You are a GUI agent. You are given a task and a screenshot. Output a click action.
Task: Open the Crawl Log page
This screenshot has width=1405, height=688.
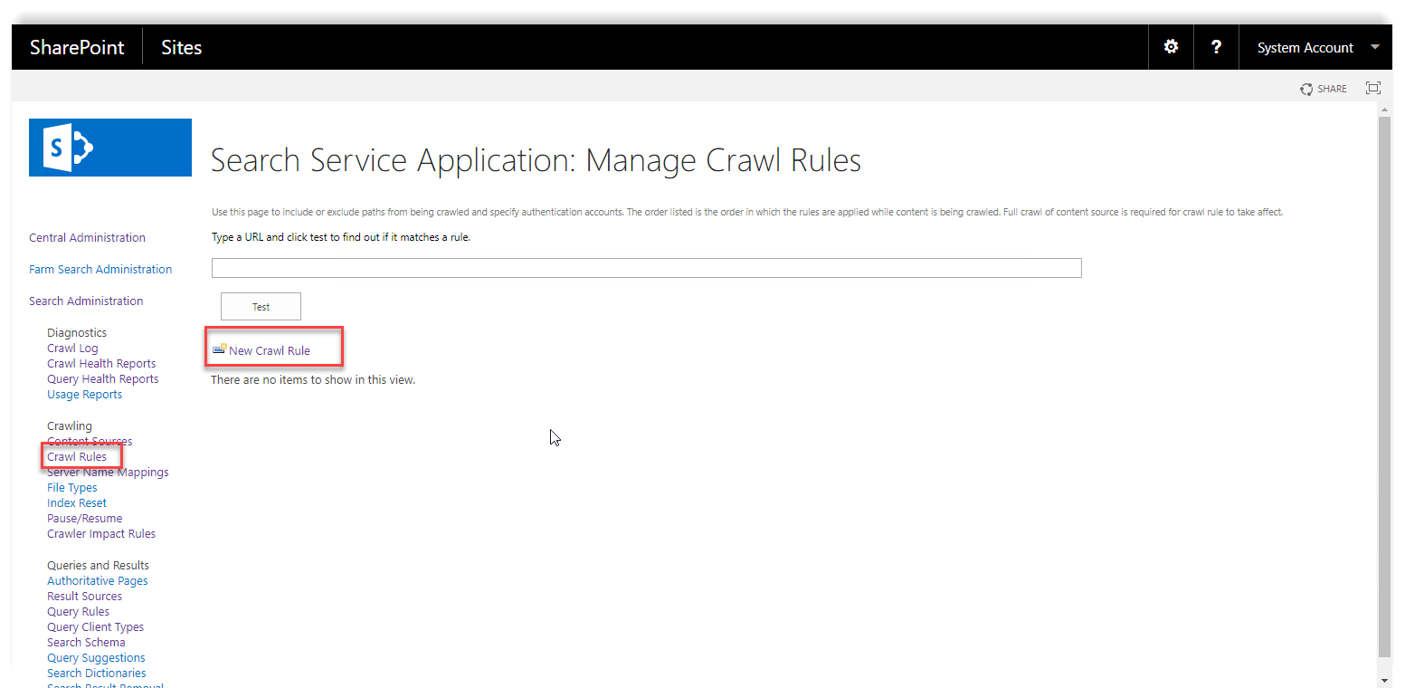coord(72,349)
